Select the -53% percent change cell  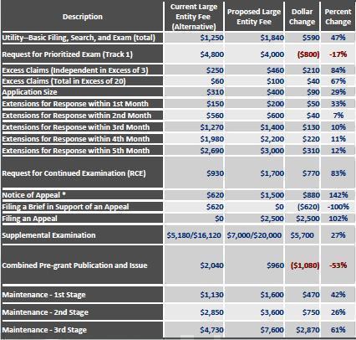tap(338, 265)
